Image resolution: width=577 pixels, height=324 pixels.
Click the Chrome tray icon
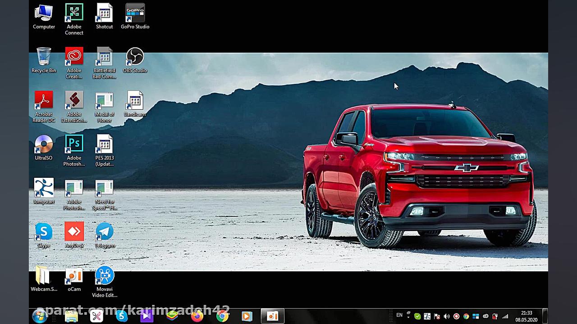click(466, 316)
